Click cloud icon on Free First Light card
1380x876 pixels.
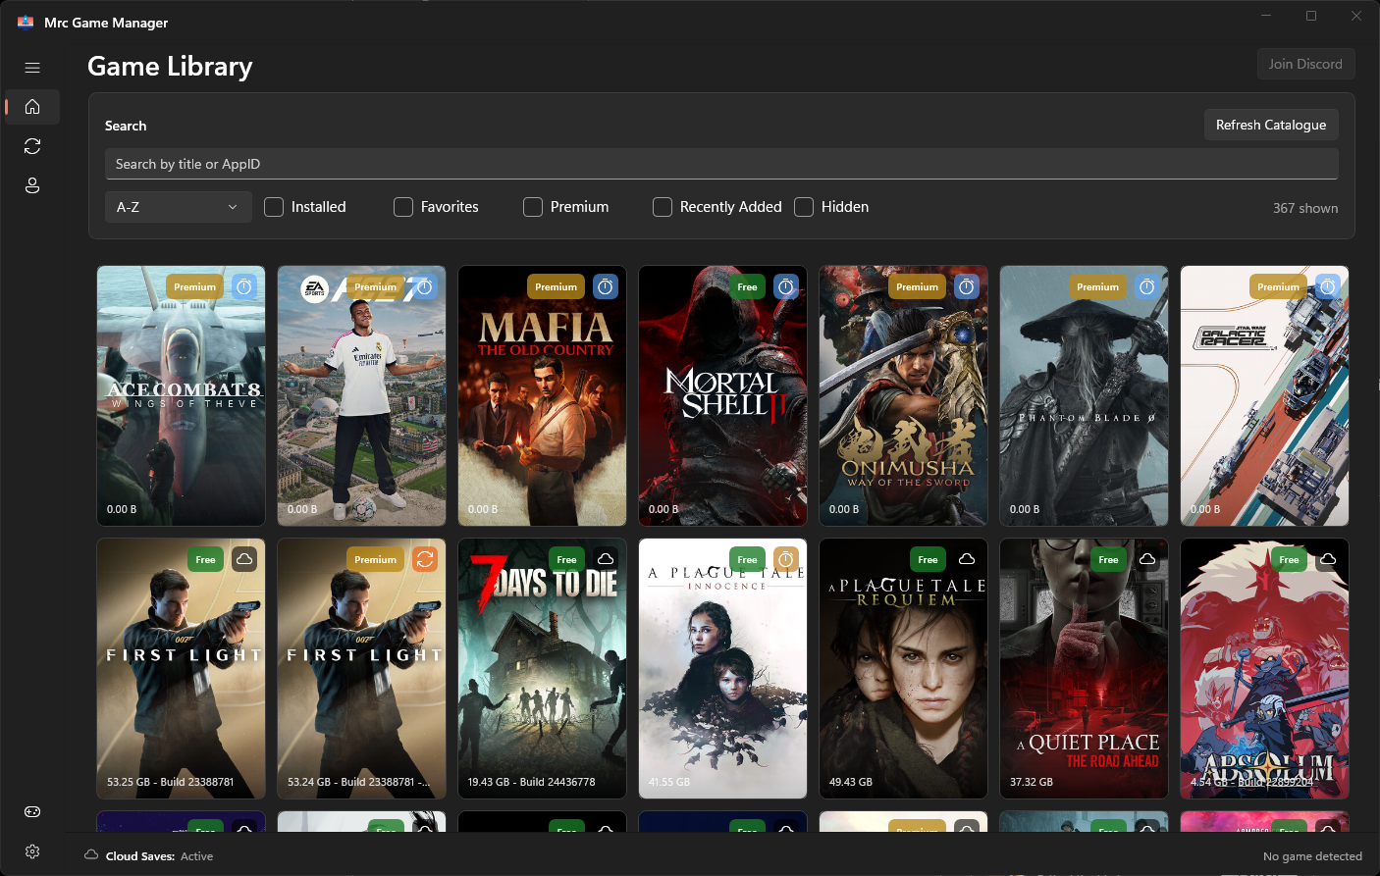[x=244, y=559]
